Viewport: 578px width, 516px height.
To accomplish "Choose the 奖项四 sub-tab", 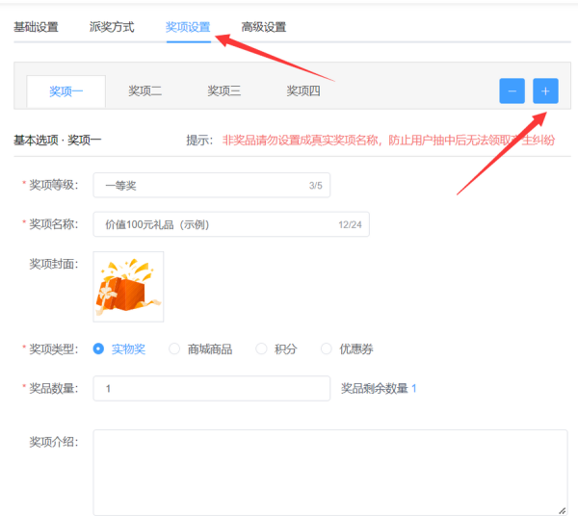I will [303, 90].
